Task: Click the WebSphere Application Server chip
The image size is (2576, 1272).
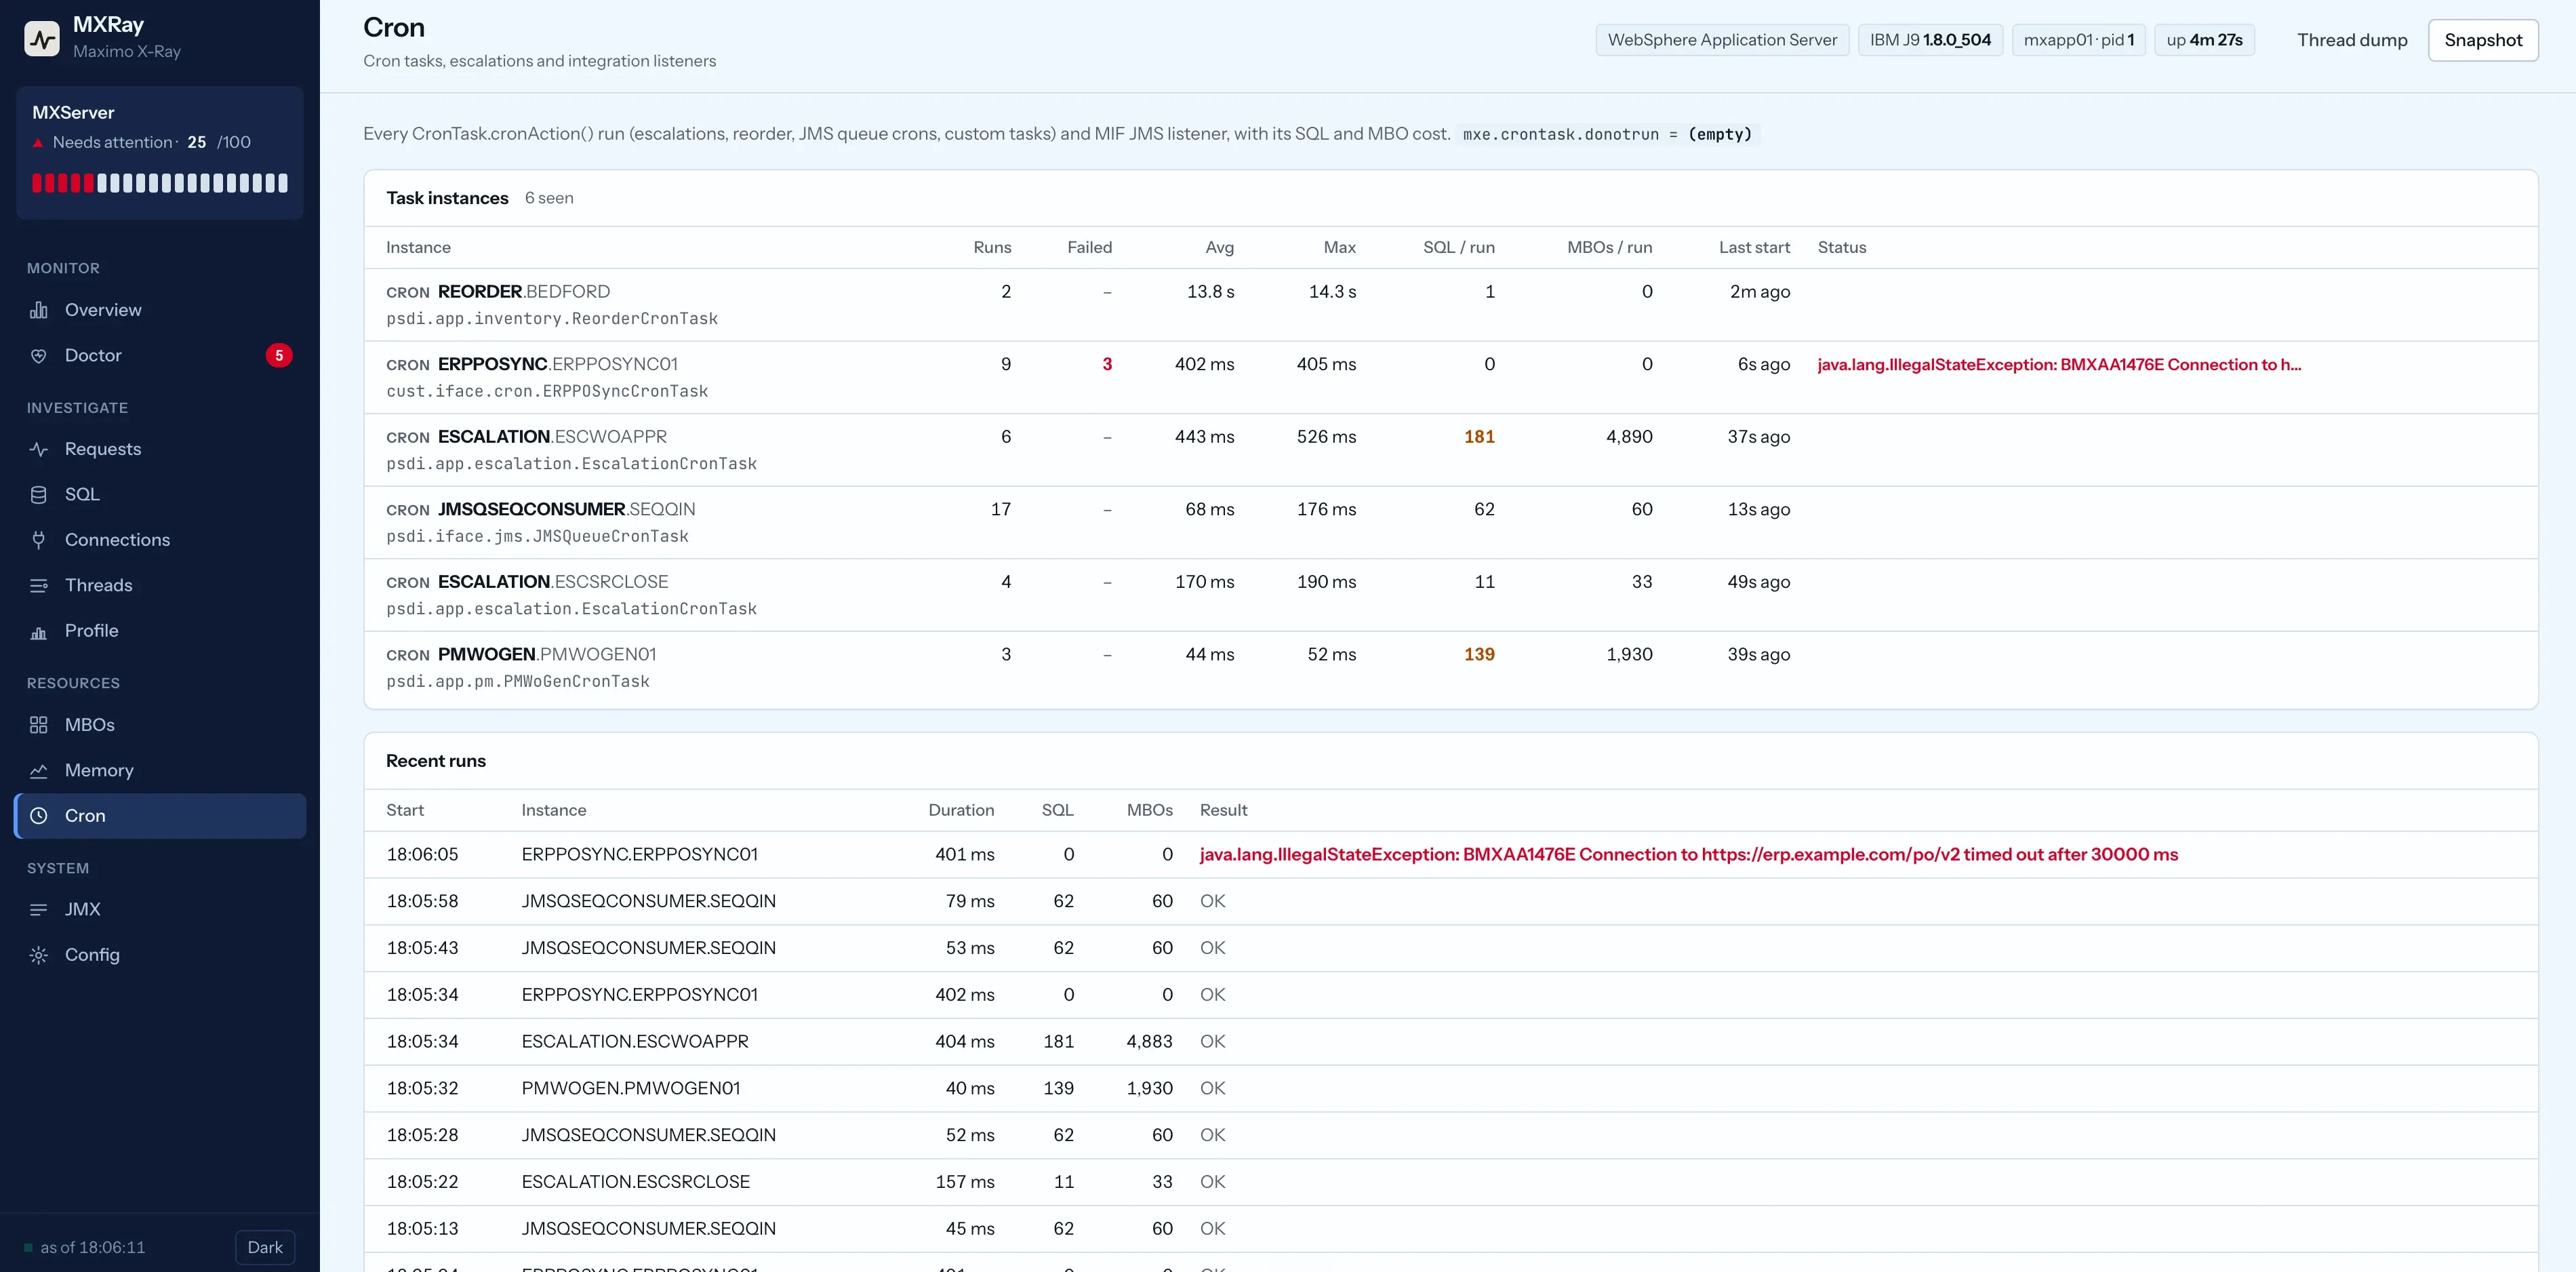Action: pos(1722,40)
